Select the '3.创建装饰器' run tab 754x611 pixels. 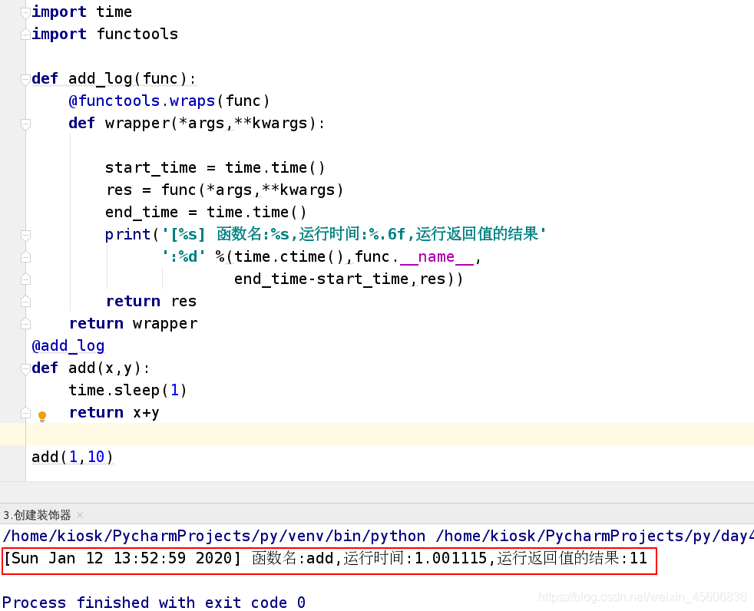pyautogui.click(x=37, y=515)
